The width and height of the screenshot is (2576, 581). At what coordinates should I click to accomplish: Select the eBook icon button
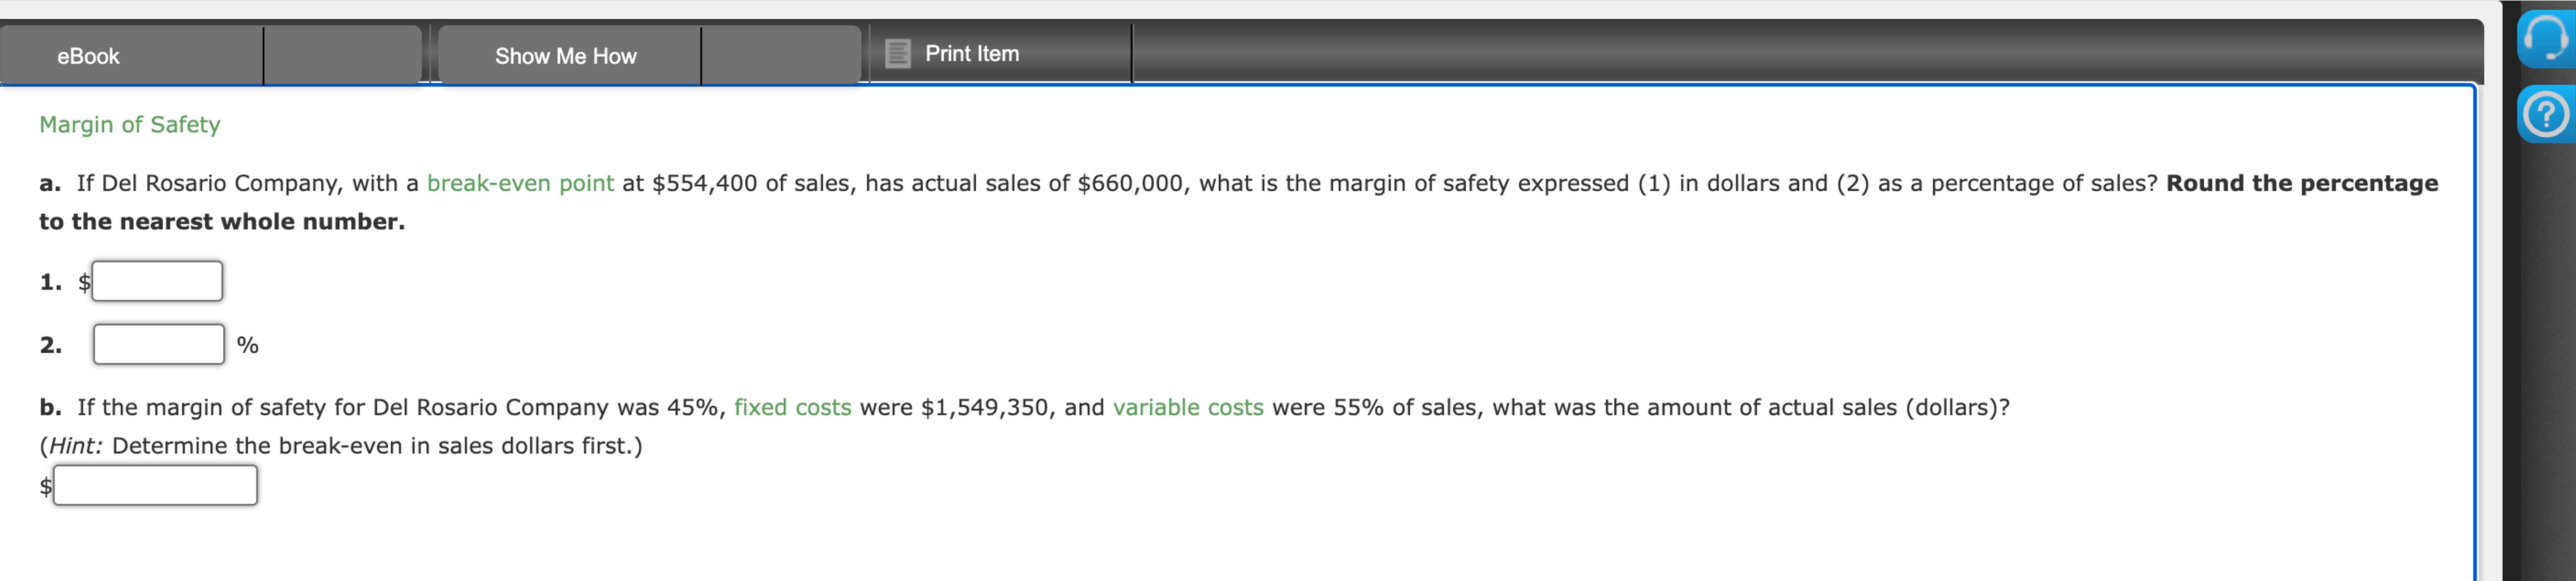88,56
